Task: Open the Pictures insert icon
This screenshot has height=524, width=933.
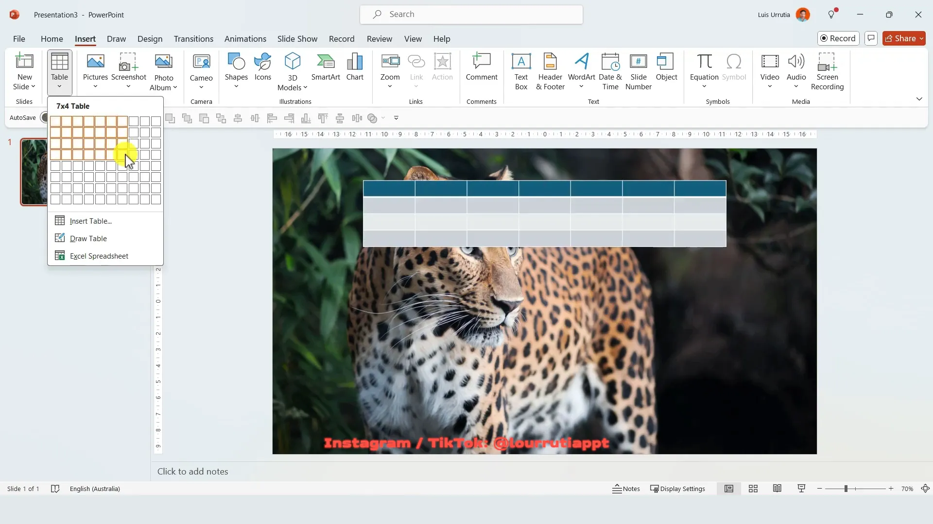Action: tap(95, 62)
